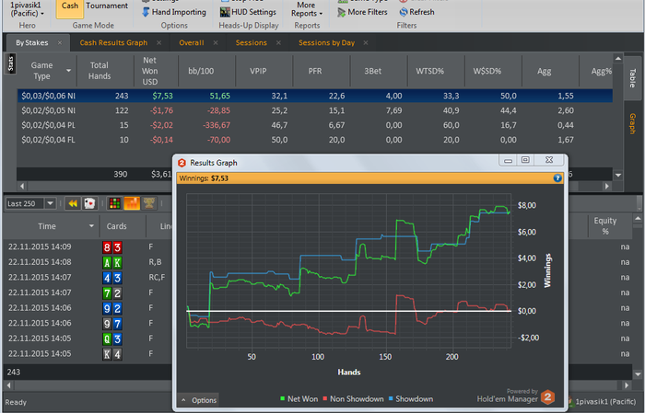This screenshot has height=413, width=645.
Task: Expand Options in the Results Graph
Action: click(199, 400)
